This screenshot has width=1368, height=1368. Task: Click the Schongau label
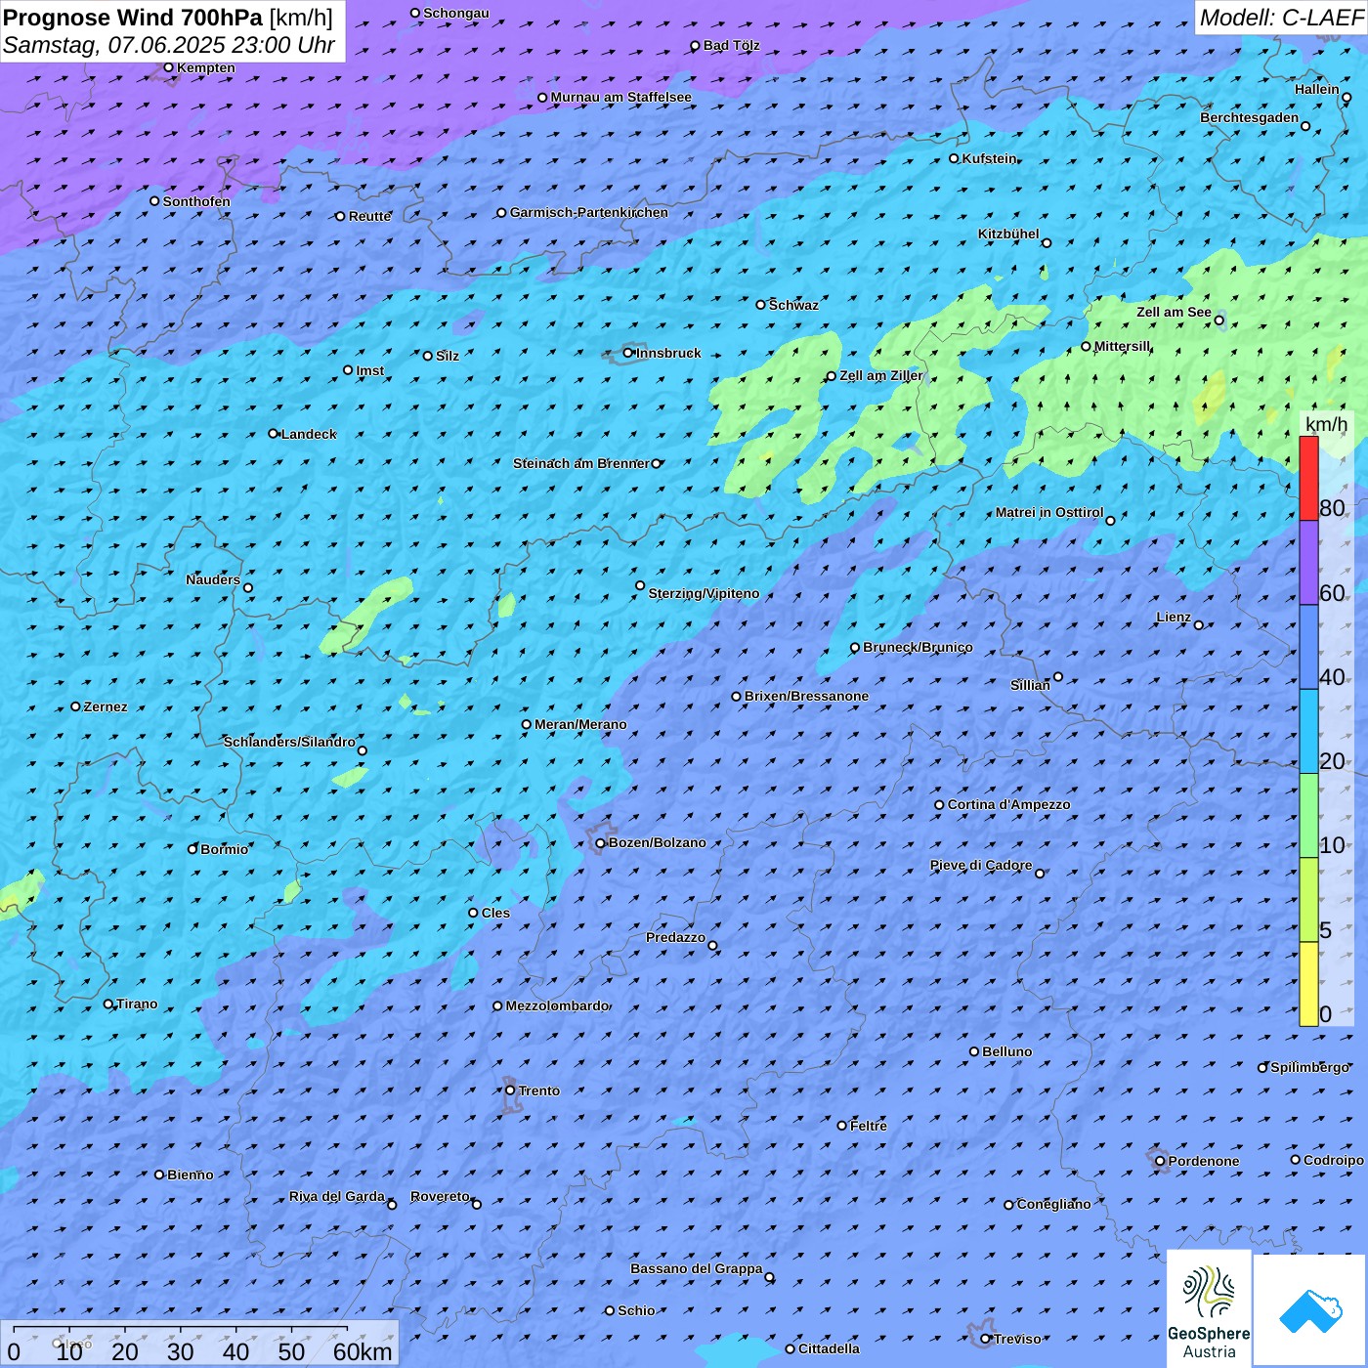pos(455,13)
